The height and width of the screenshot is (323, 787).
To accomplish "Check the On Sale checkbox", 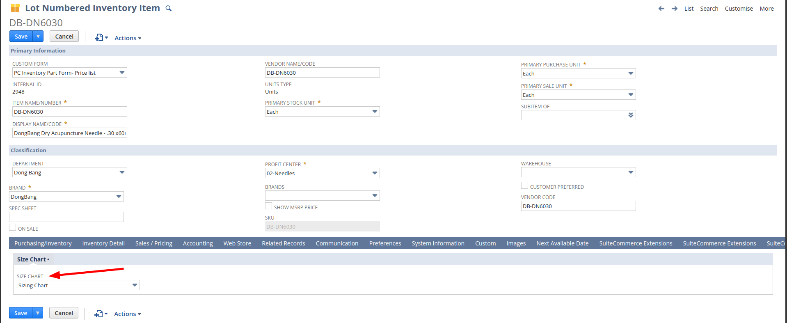I will [x=13, y=228].
